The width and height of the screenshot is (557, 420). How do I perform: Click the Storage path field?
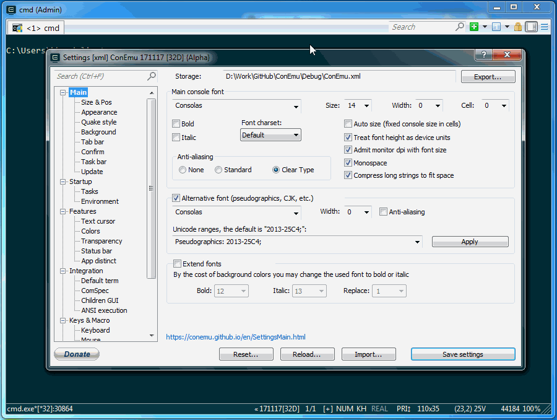pyautogui.click(x=339, y=76)
